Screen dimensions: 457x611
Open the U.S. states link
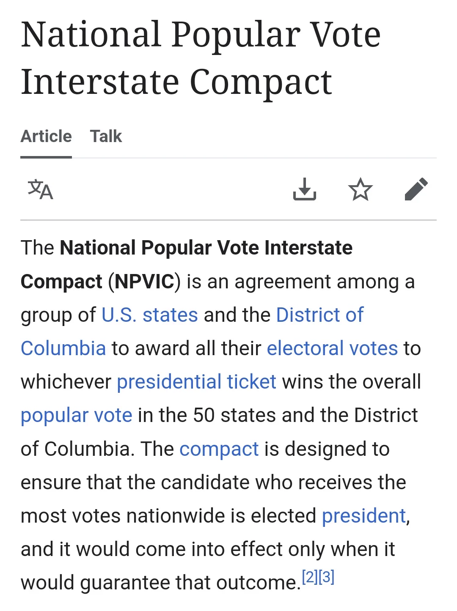pyautogui.click(x=150, y=315)
